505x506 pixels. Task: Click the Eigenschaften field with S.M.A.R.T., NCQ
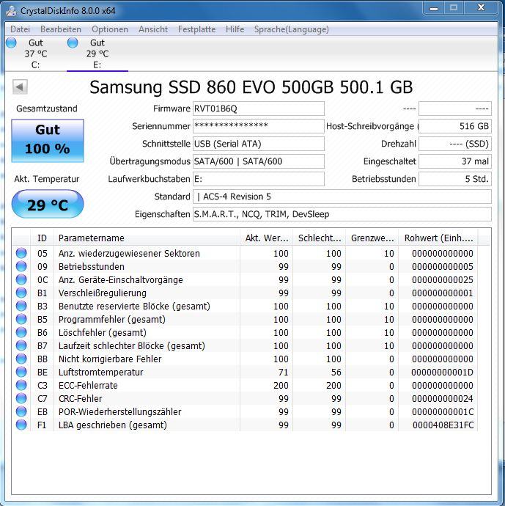[342, 214]
